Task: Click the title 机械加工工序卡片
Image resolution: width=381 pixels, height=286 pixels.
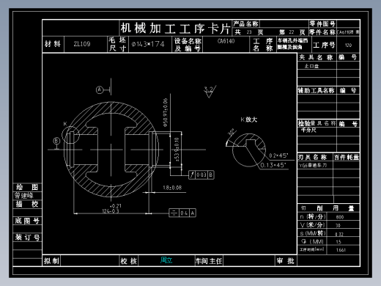Action: 175,29
